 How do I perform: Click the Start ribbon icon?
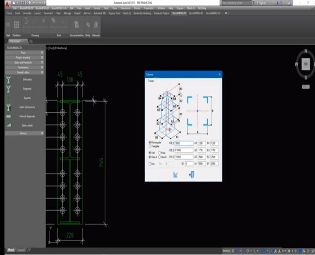point(8,25)
